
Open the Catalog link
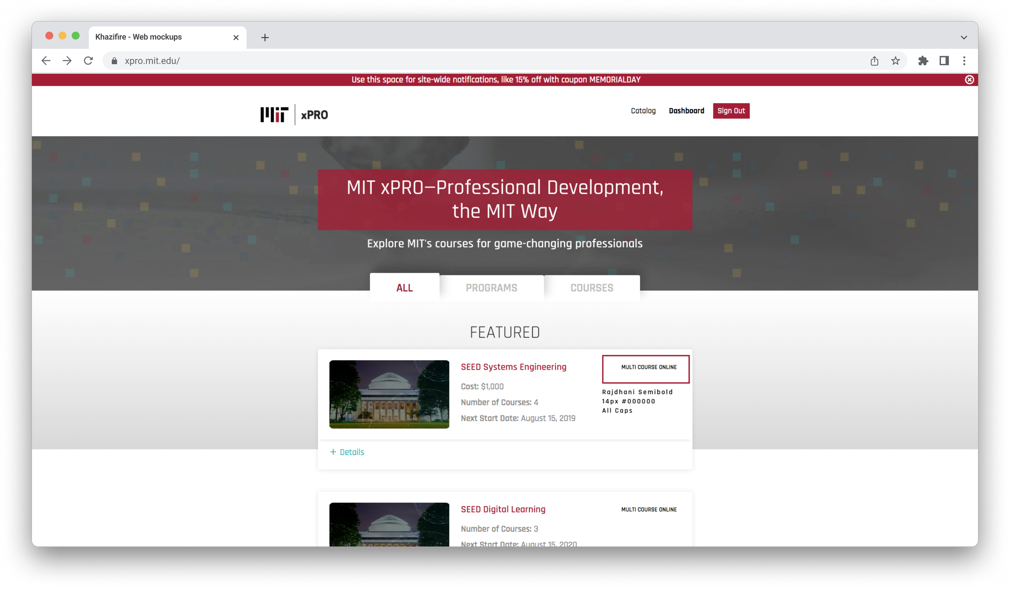coord(643,111)
